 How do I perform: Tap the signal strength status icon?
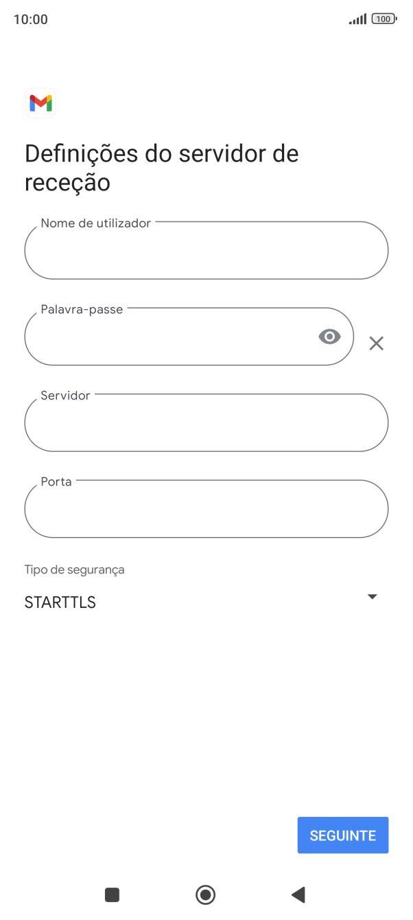point(357,19)
